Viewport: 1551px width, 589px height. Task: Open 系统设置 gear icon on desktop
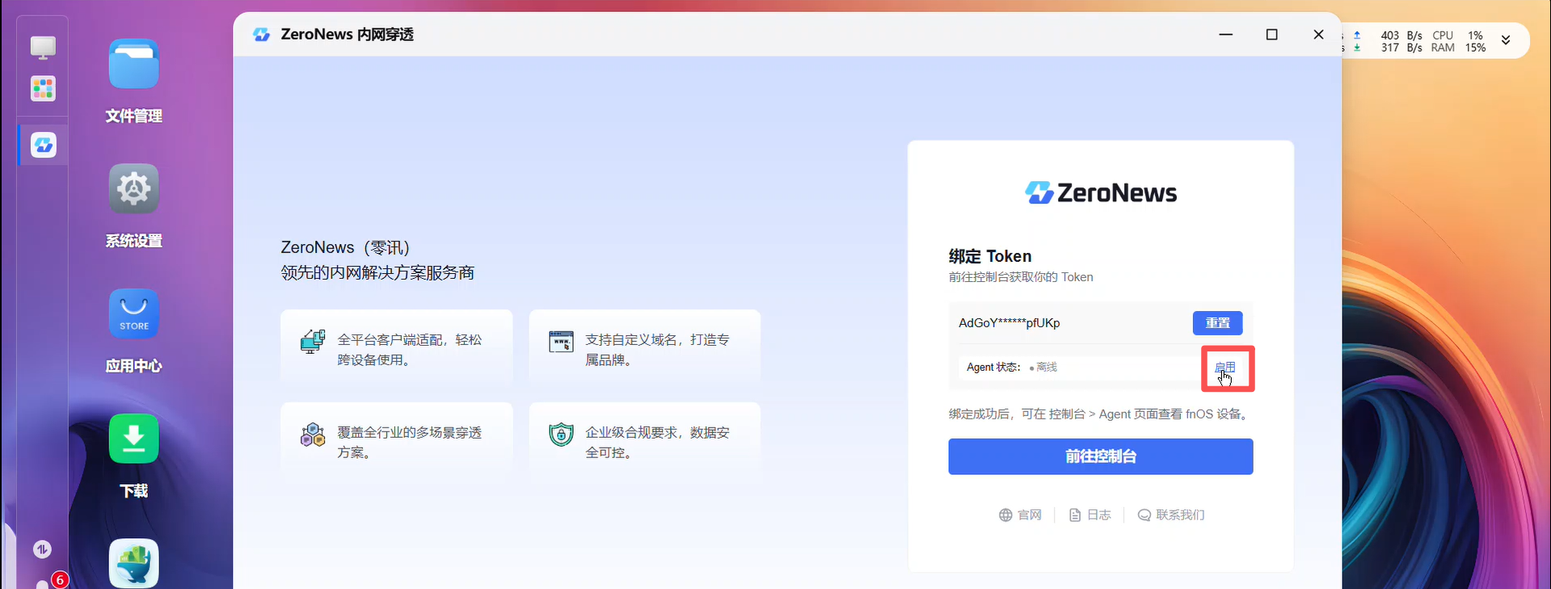(x=133, y=189)
